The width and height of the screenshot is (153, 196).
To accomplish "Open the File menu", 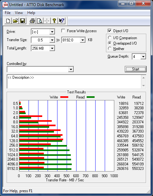I will (8, 13).
